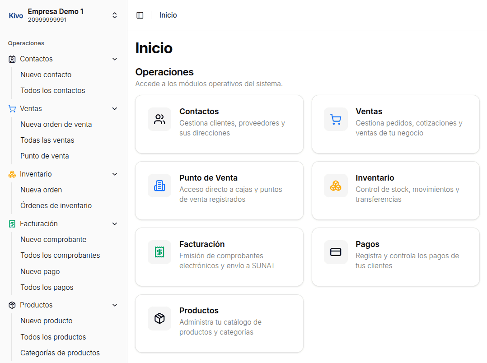This screenshot has height=363, width=487.
Task: Click the Pagos credit card icon
Action: pos(336,252)
